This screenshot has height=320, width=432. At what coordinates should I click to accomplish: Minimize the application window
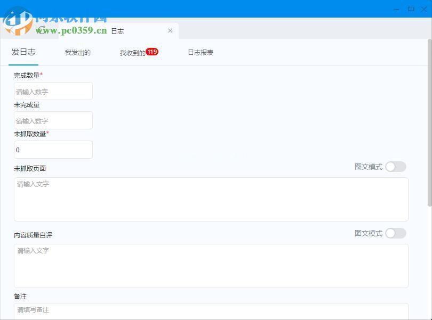point(396,9)
